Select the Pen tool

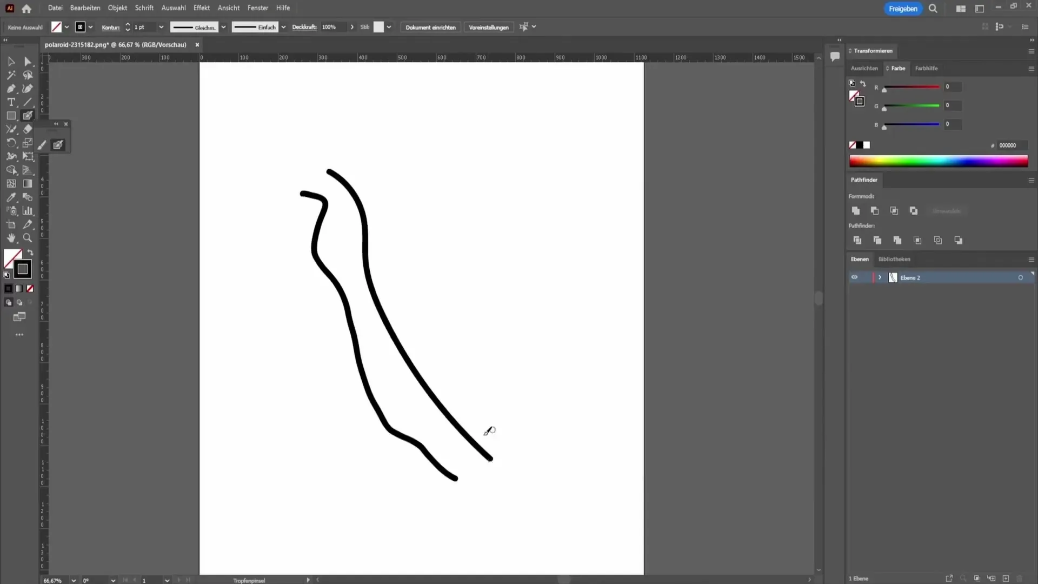(x=11, y=89)
